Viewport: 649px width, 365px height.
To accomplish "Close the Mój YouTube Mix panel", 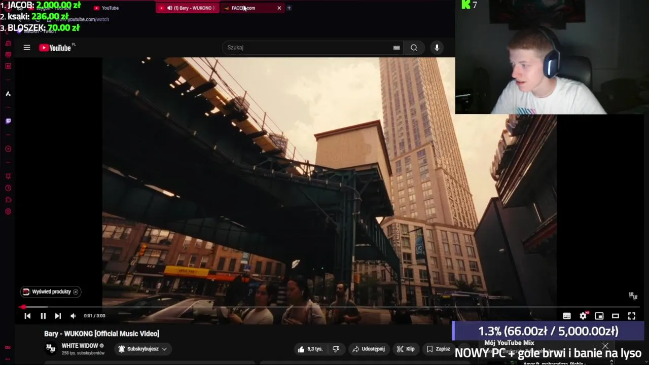I will coord(605,346).
